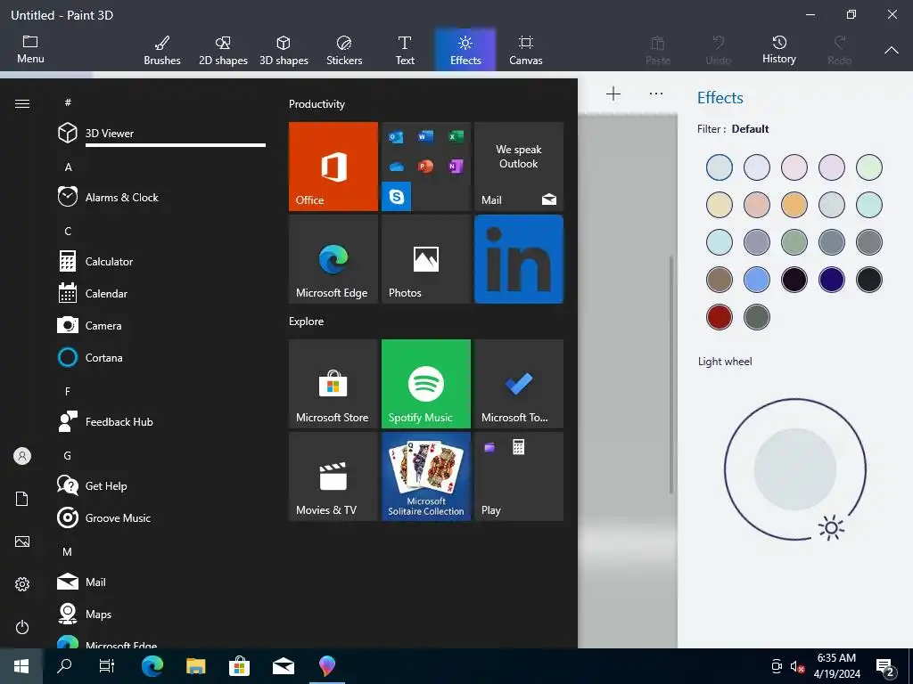Click the letter C section header
Image resolution: width=913 pixels, height=684 pixels.
(x=68, y=231)
